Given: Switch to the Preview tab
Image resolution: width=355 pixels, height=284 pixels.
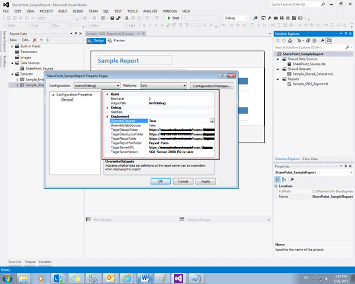Looking at the screenshot, I should coord(116,41).
